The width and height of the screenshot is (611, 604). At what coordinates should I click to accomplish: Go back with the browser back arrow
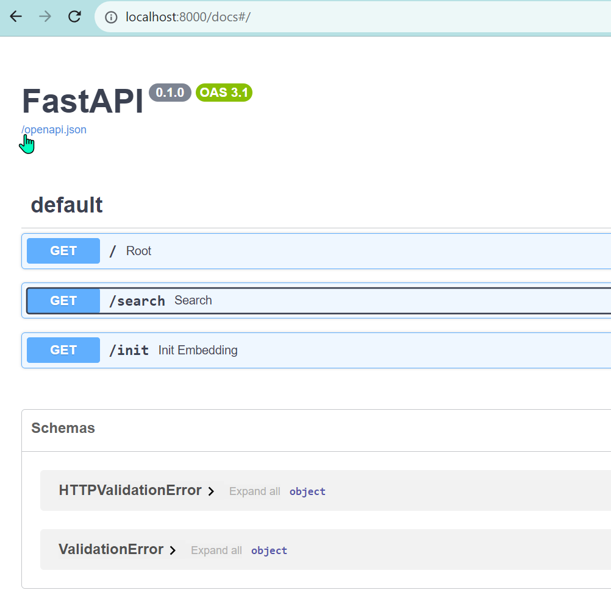coord(16,16)
